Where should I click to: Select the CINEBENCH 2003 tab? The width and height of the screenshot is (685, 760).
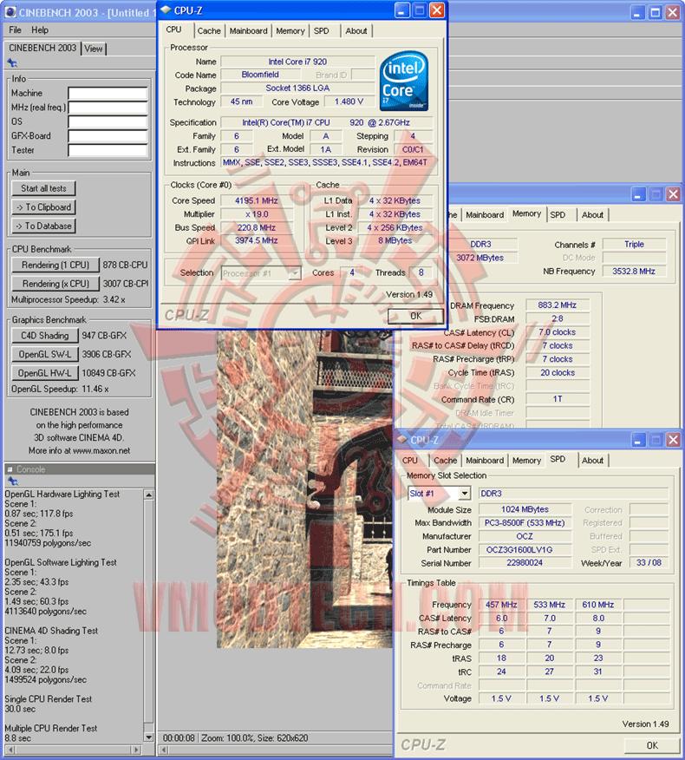pyautogui.click(x=42, y=48)
